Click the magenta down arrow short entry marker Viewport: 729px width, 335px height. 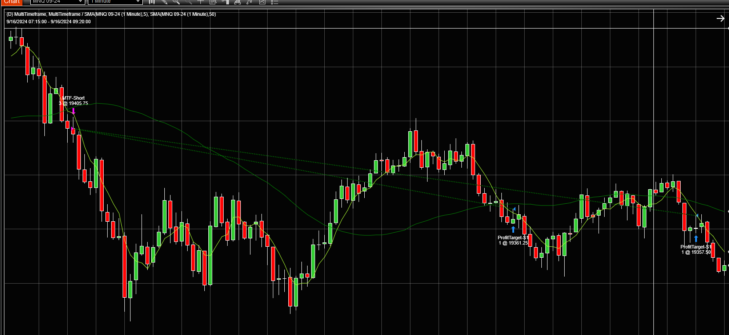[74, 112]
